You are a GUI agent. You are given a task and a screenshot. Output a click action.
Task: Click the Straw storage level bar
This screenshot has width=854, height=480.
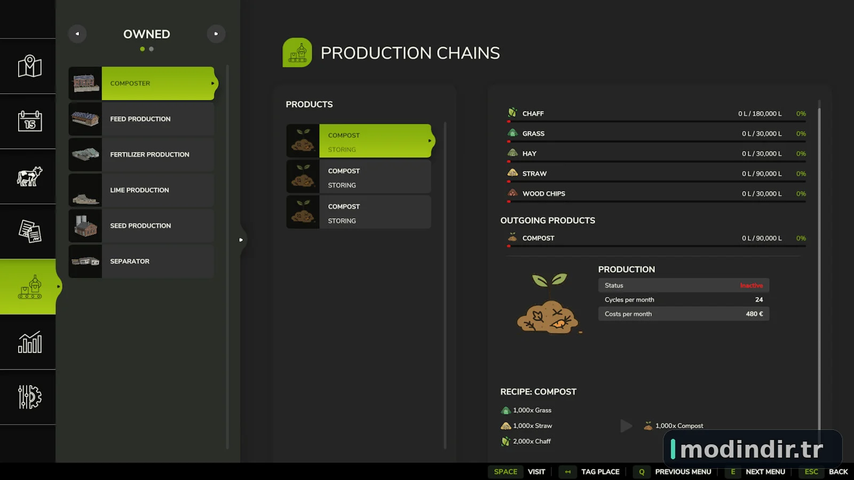(657, 181)
